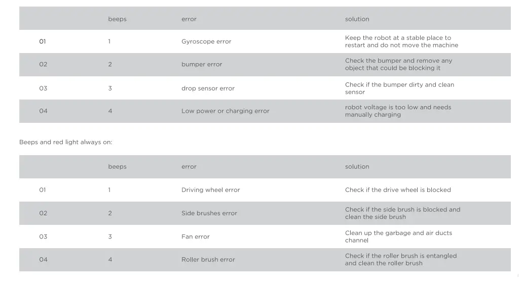Select the "Check if the side brush is blocked" solution
Screen dimensions: 522x283
tap(402, 213)
